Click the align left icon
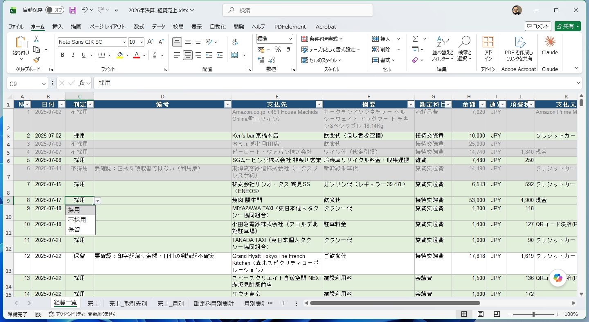 [177, 55]
